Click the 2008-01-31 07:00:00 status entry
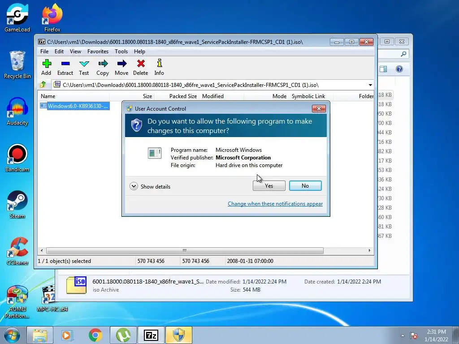Viewport: 459px width, 344px height. (x=250, y=261)
